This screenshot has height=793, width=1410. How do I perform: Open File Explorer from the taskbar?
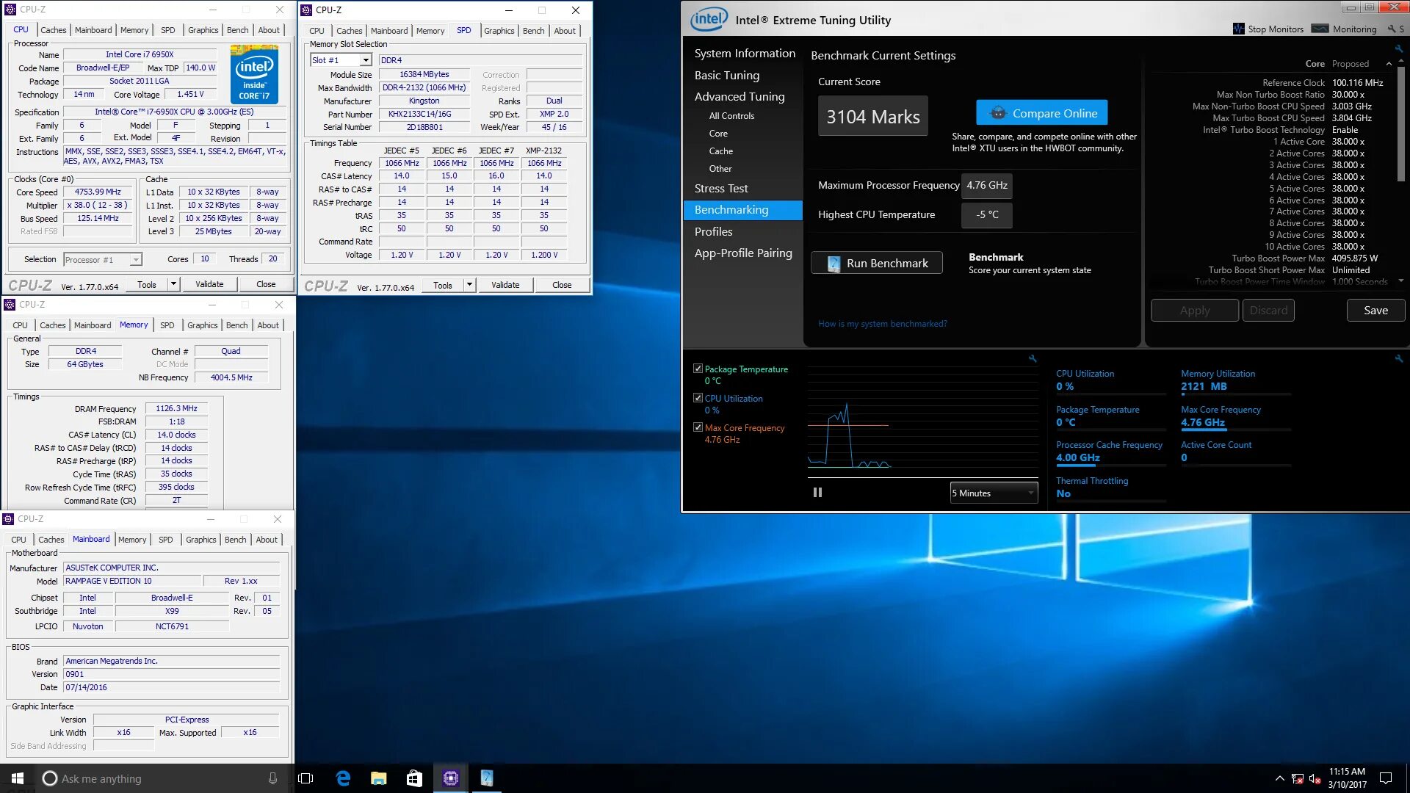[378, 778]
